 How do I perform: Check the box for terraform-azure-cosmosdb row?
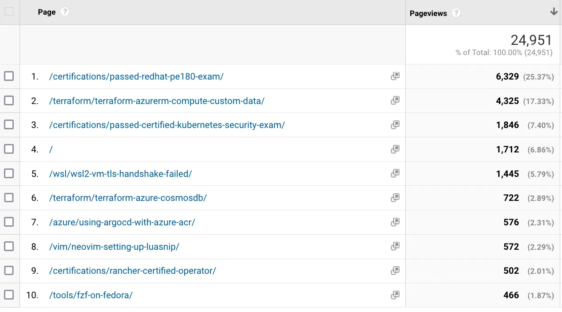click(9, 197)
